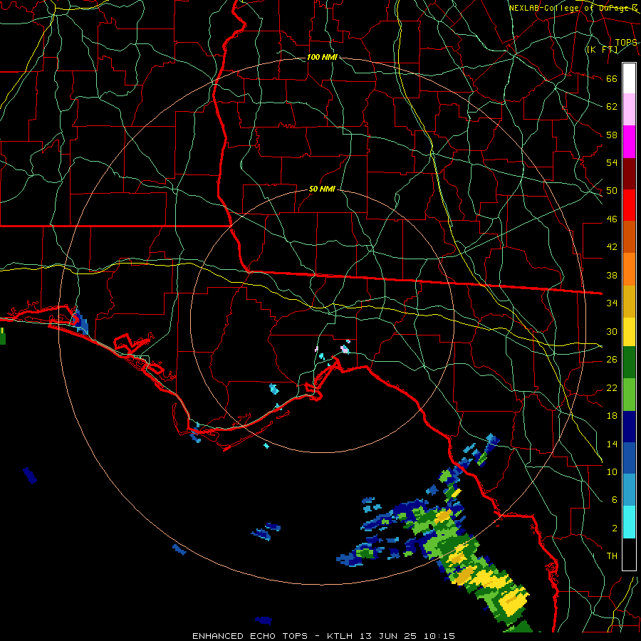Click the legend value "50"

(x=612, y=191)
